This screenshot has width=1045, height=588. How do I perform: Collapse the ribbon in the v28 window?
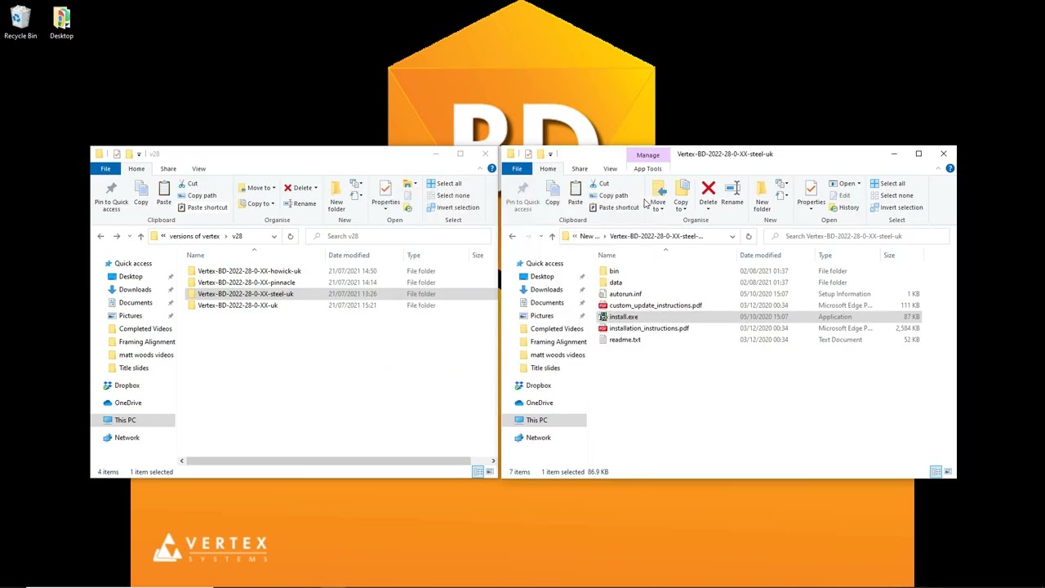coord(480,168)
